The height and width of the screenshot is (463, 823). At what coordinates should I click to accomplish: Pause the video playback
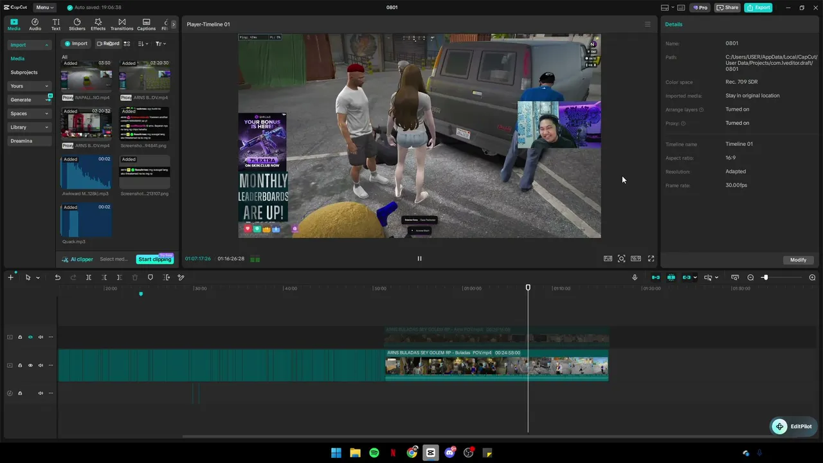419,259
